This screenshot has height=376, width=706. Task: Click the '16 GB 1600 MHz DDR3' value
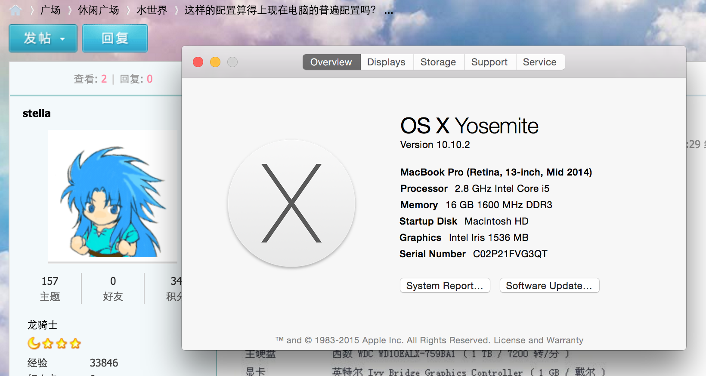[x=499, y=205]
